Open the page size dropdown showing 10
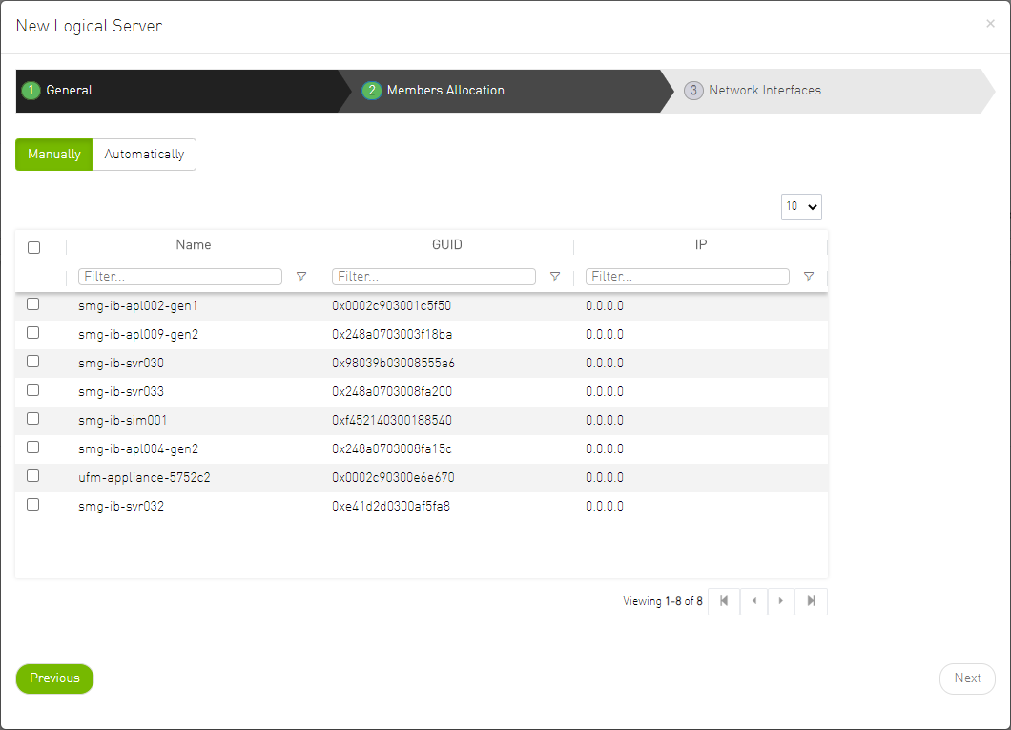Image resolution: width=1011 pixels, height=730 pixels. (x=800, y=206)
